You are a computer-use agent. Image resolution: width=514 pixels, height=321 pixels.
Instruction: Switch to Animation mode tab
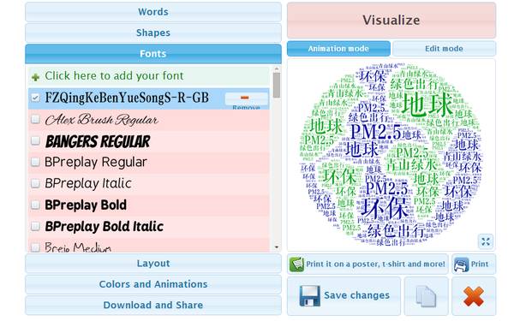tap(338, 49)
